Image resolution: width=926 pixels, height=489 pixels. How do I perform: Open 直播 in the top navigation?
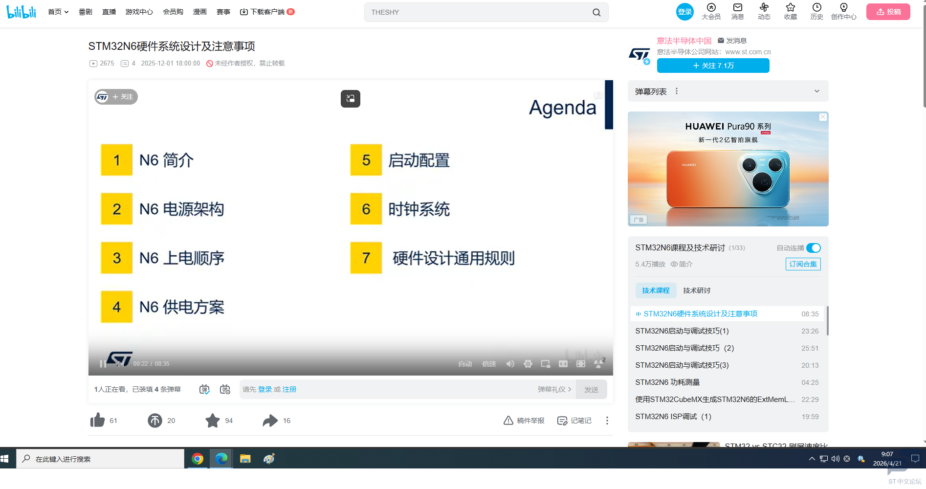[109, 12]
